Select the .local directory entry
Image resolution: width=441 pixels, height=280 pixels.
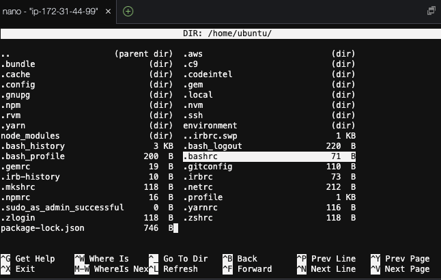coord(269,95)
